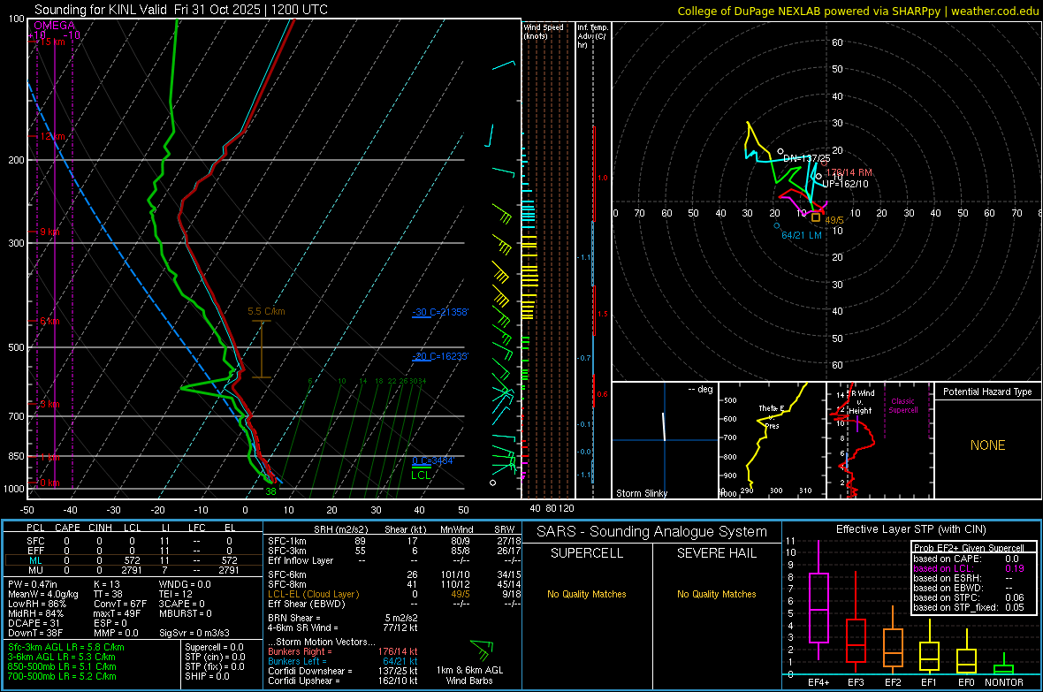Click the 'Supercell = 0.0' index value
The height and width of the screenshot is (692, 1043).
214,647
